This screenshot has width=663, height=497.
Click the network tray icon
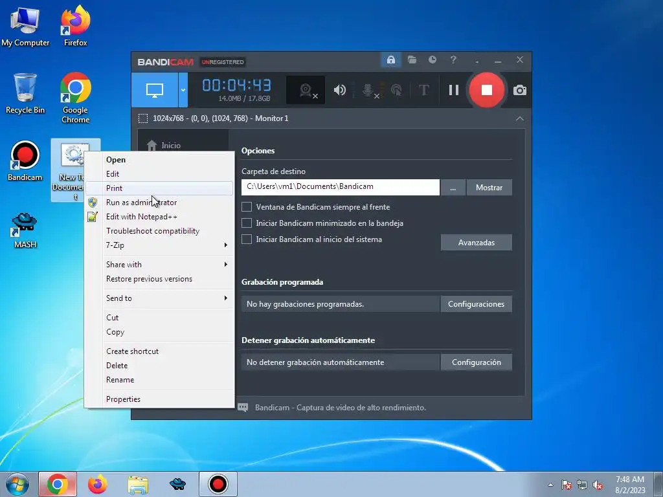[582, 485]
